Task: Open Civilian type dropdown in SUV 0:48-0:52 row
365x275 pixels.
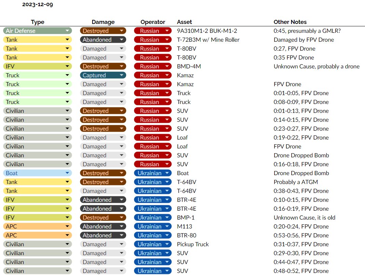Action: tap(38, 271)
